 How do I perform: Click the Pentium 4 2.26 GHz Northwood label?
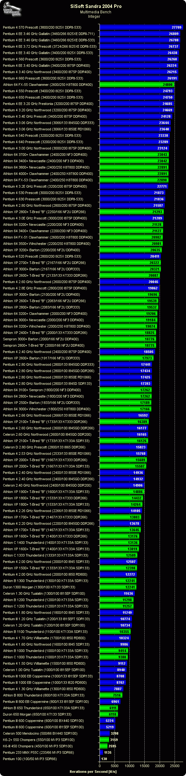click(x=47, y=511)
